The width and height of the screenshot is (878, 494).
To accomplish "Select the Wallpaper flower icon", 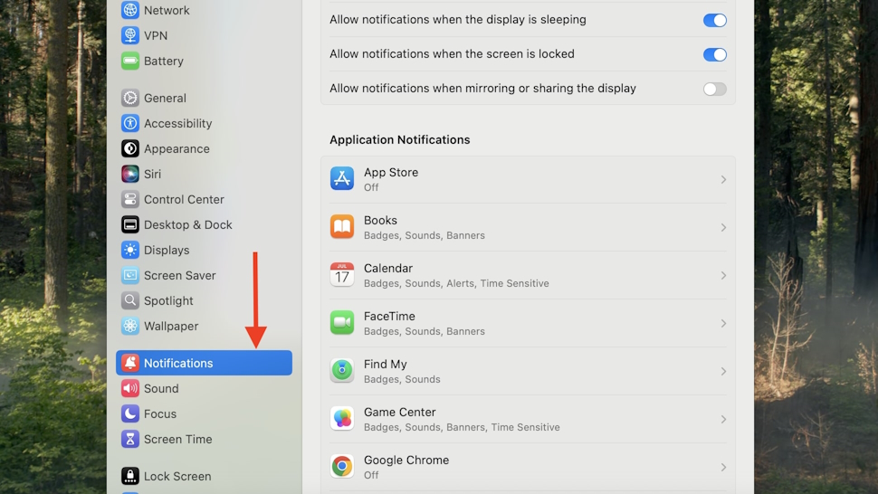I will 130,326.
